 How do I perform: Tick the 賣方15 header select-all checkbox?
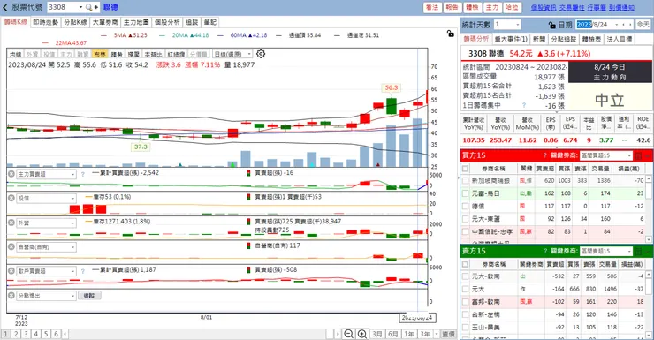465,264
